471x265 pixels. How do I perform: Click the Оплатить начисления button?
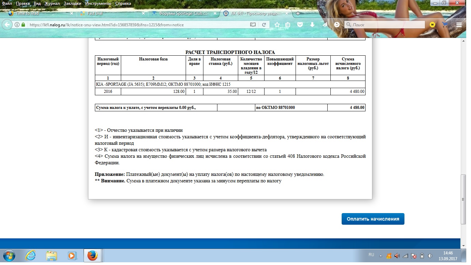click(x=373, y=219)
